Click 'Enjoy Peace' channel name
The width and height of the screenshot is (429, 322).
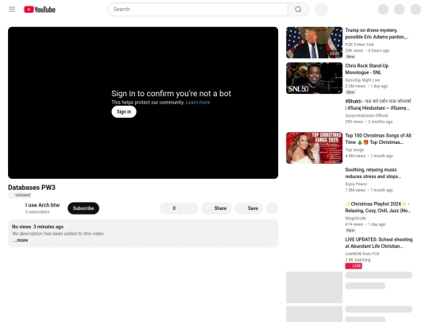click(356, 184)
